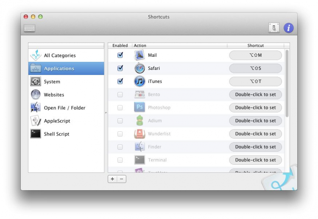Viewport: 318px width, 219px height.
Task: Click the keyboard icon in the toolbar
Action: pos(29,28)
